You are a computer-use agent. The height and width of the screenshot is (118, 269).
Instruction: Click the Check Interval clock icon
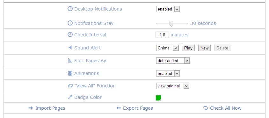click(70, 34)
